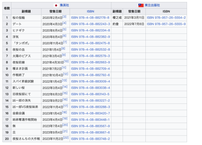Follow citation [20] after 2023年7月4日
This screenshot has height=145, width=202.
tap(65, 125)
